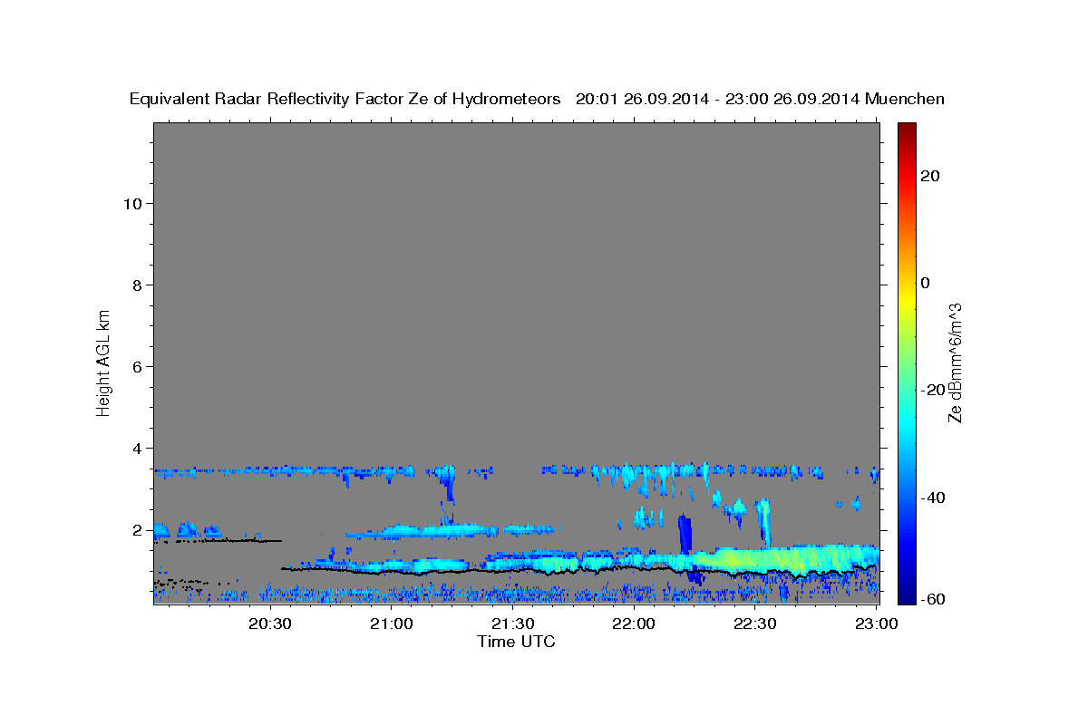Click the '22:30' time tick label

click(754, 623)
